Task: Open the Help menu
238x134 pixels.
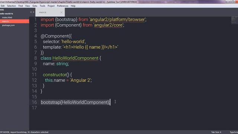Action: pos(73,6)
